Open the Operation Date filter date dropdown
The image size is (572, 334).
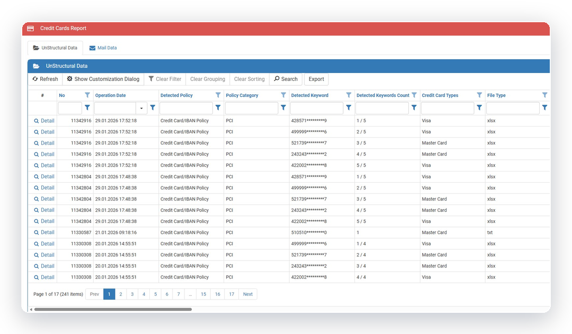tap(141, 108)
